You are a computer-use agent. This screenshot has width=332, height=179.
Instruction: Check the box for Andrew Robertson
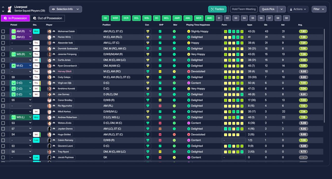click(x=3, y=117)
